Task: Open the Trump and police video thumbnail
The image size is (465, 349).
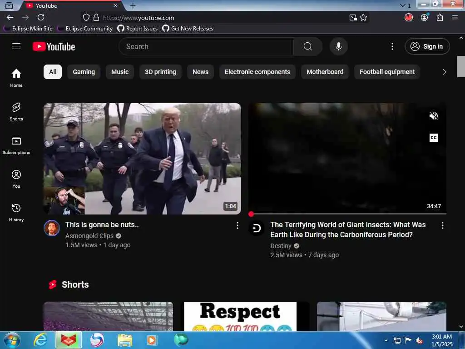Action: pyautogui.click(x=142, y=159)
